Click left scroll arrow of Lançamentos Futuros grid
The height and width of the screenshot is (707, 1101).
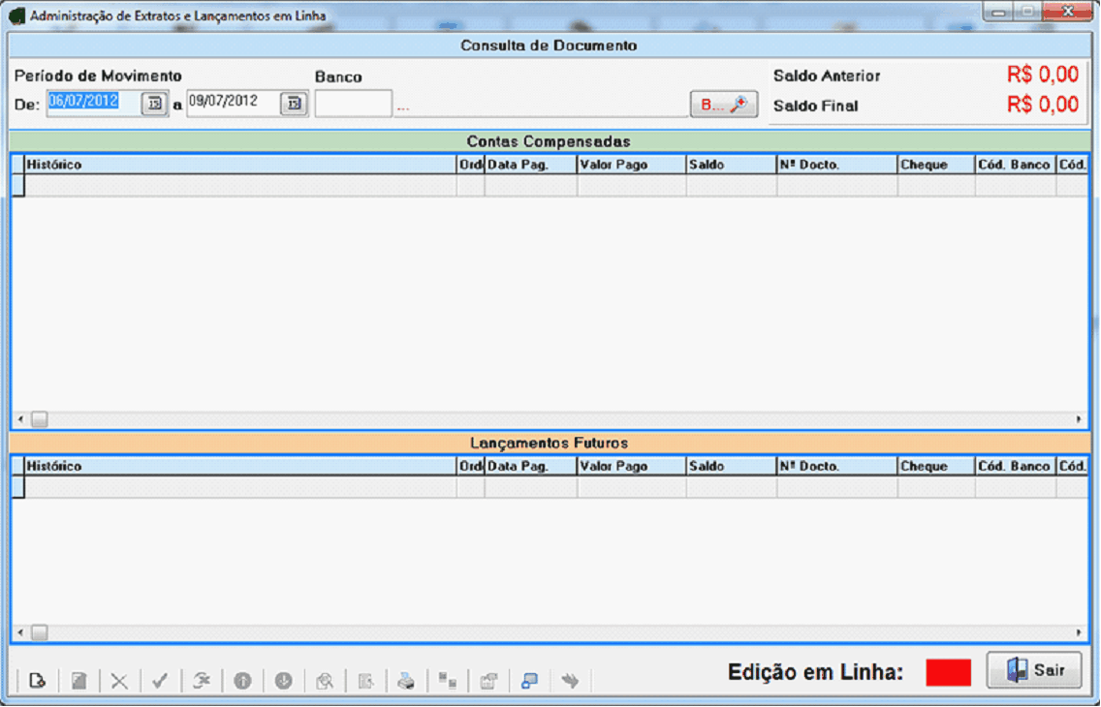(x=20, y=632)
